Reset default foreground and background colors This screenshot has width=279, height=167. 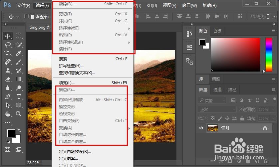click(8, 142)
